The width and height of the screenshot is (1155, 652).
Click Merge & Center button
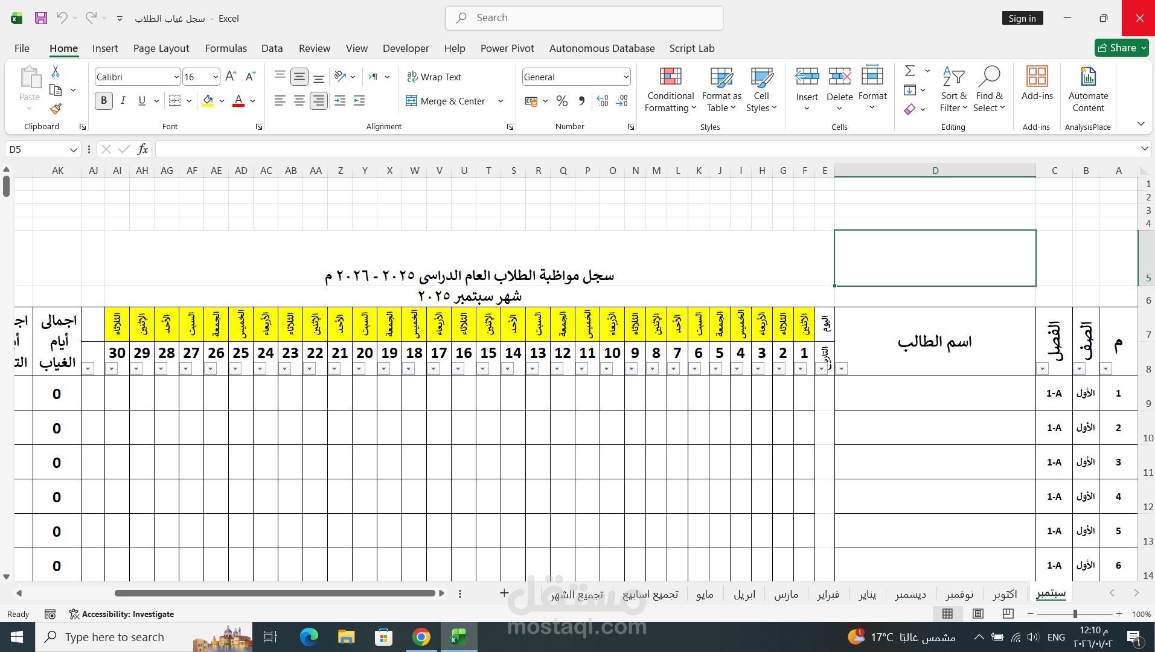446,101
